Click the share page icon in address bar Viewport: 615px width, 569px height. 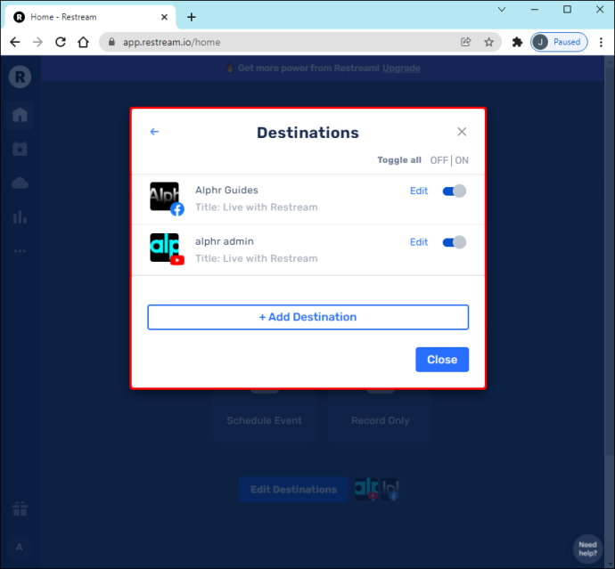coord(465,42)
